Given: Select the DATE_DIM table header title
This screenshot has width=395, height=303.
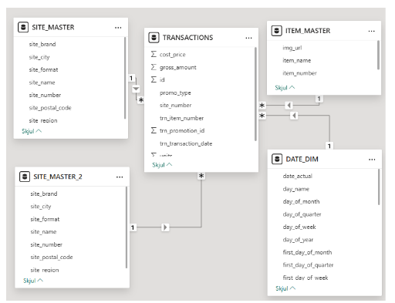Looking at the screenshot, I should pos(302,160).
